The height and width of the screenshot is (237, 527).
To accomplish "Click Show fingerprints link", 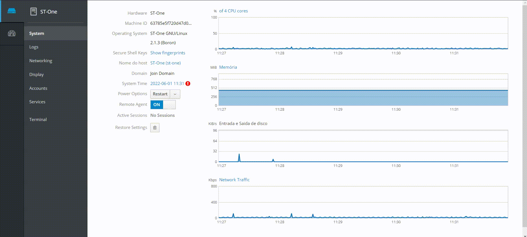I will (168, 53).
